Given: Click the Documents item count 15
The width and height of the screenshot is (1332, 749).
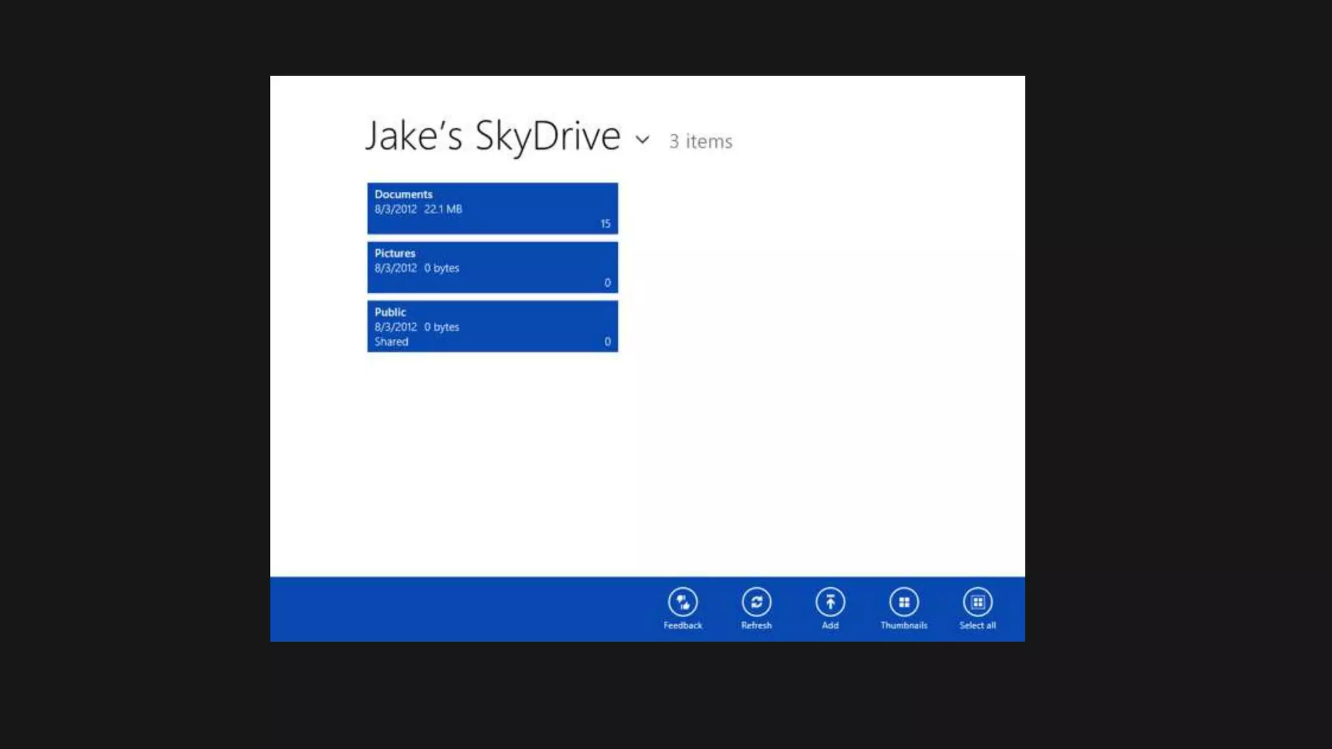Looking at the screenshot, I should (x=605, y=224).
